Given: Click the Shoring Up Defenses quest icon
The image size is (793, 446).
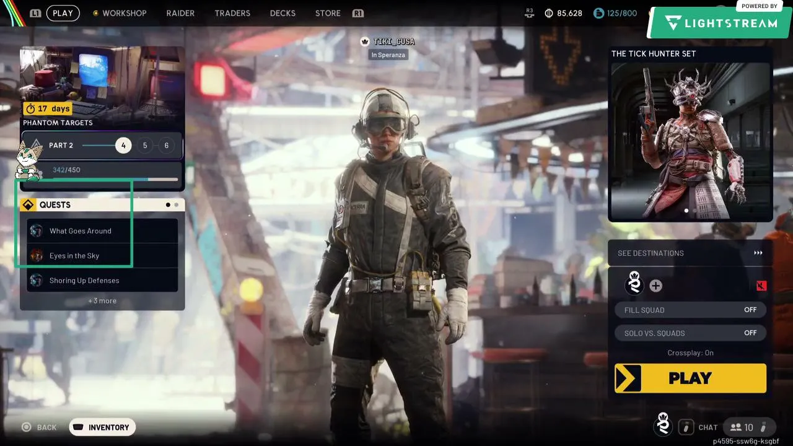Looking at the screenshot, I should click(37, 280).
